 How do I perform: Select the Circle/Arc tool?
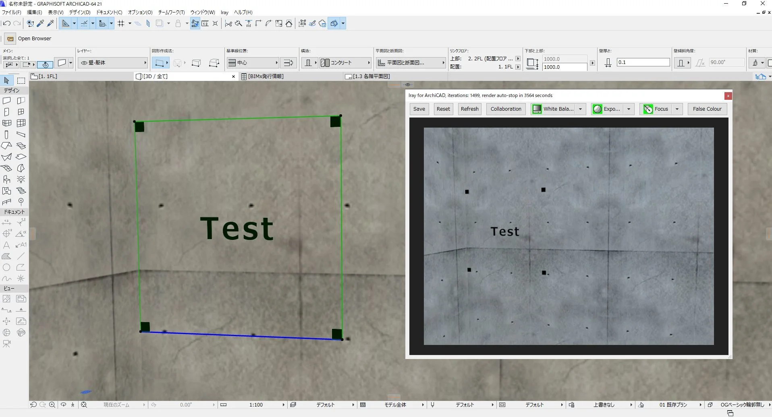coord(7,267)
